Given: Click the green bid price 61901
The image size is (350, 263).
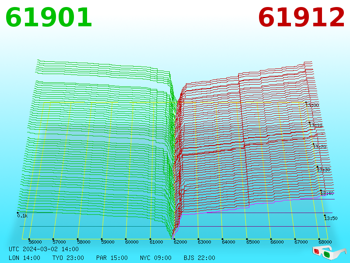Looking at the screenshot, I should coord(49,17).
